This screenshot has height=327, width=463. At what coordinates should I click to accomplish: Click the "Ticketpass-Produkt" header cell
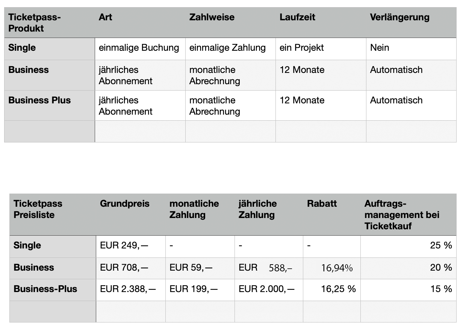pos(35,23)
